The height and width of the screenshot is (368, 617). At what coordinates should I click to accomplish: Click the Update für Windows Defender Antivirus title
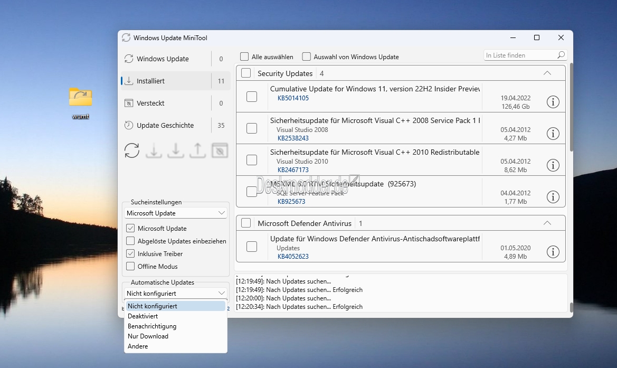pos(375,239)
